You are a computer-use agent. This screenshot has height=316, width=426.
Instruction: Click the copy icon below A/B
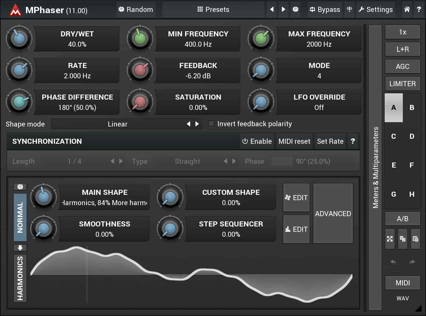pos(403,239)
